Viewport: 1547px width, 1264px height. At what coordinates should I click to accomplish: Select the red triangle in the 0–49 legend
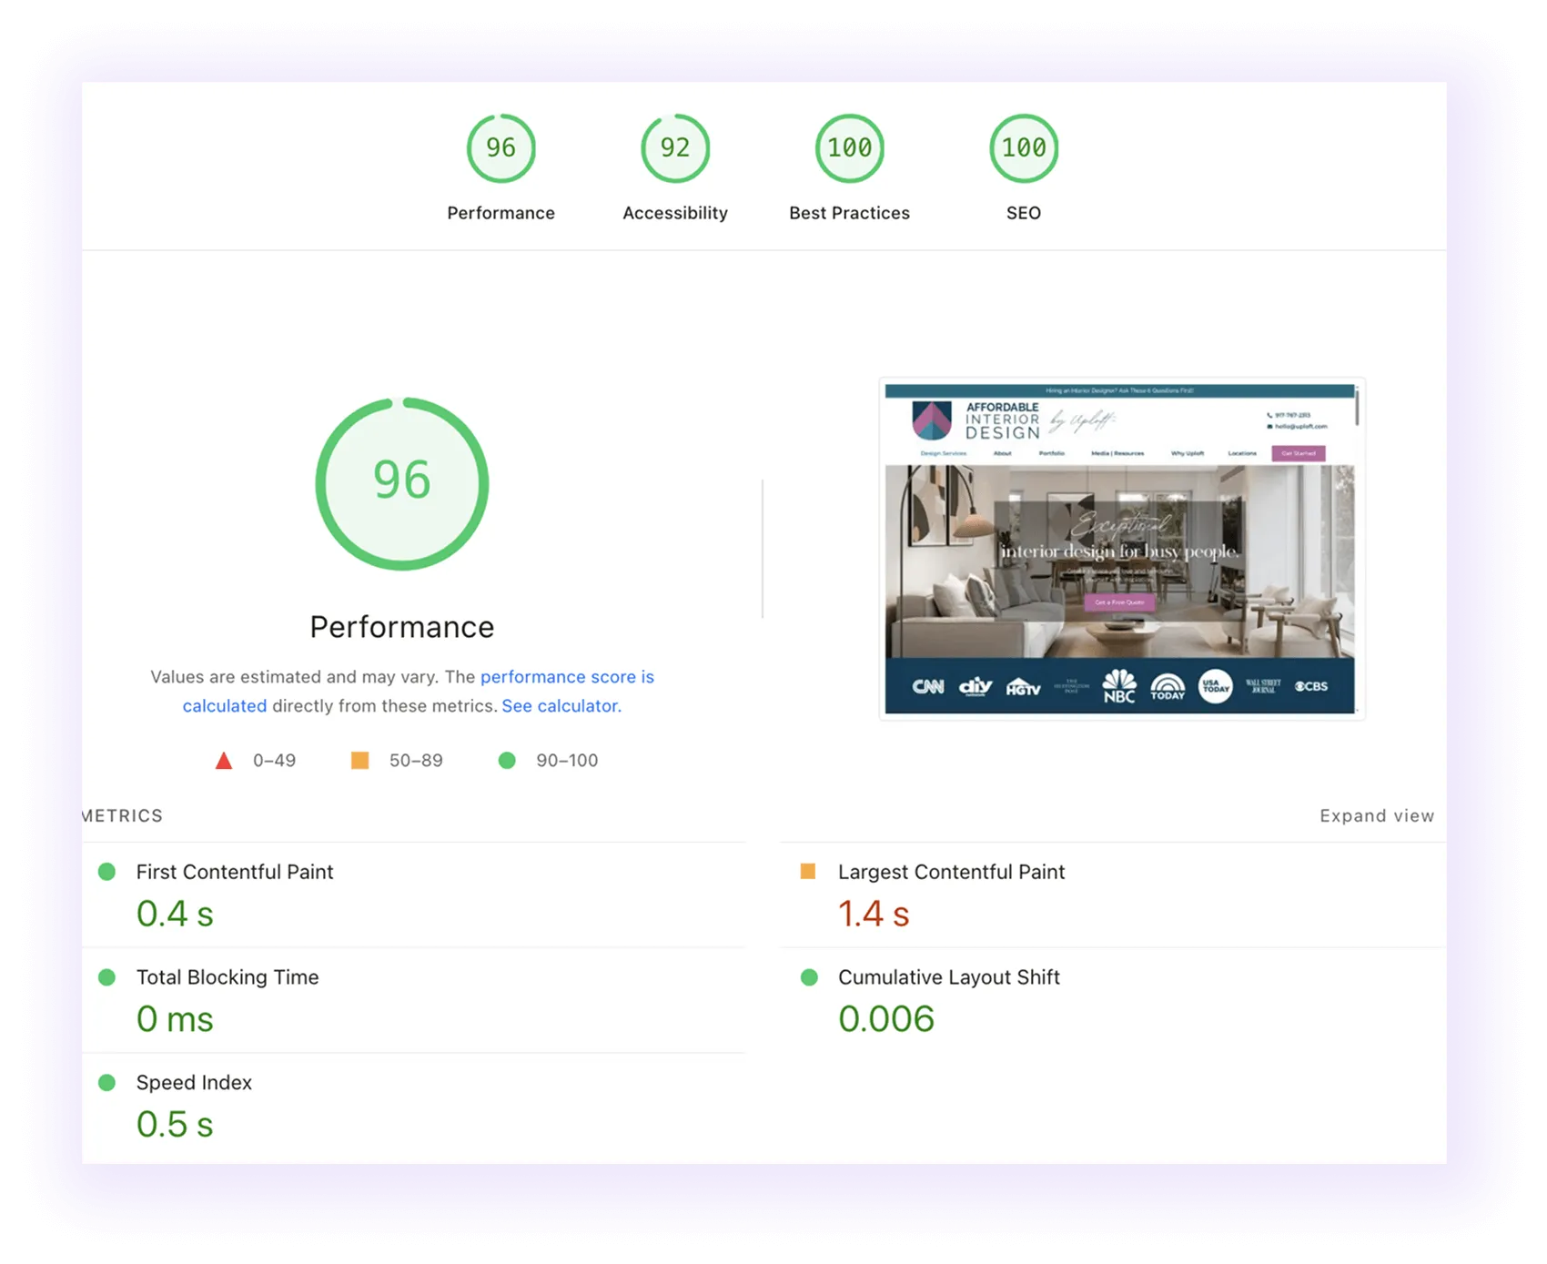224,760
